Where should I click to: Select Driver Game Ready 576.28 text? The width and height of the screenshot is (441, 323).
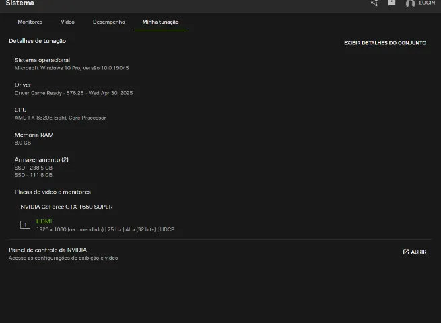point(73,93)
